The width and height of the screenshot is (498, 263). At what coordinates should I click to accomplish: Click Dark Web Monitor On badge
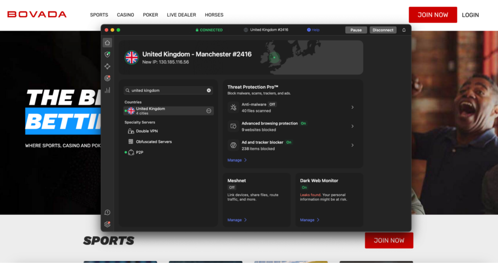pos(304,187)
